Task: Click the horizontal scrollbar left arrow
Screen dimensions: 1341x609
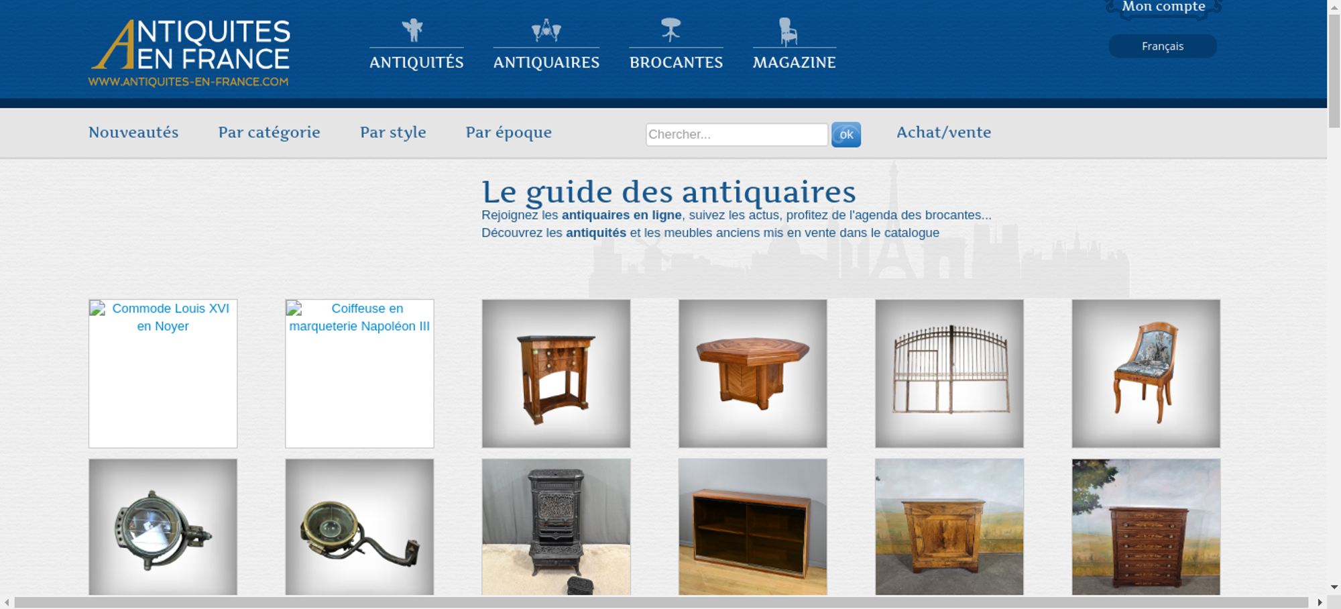Action: (x=7, y=602)
